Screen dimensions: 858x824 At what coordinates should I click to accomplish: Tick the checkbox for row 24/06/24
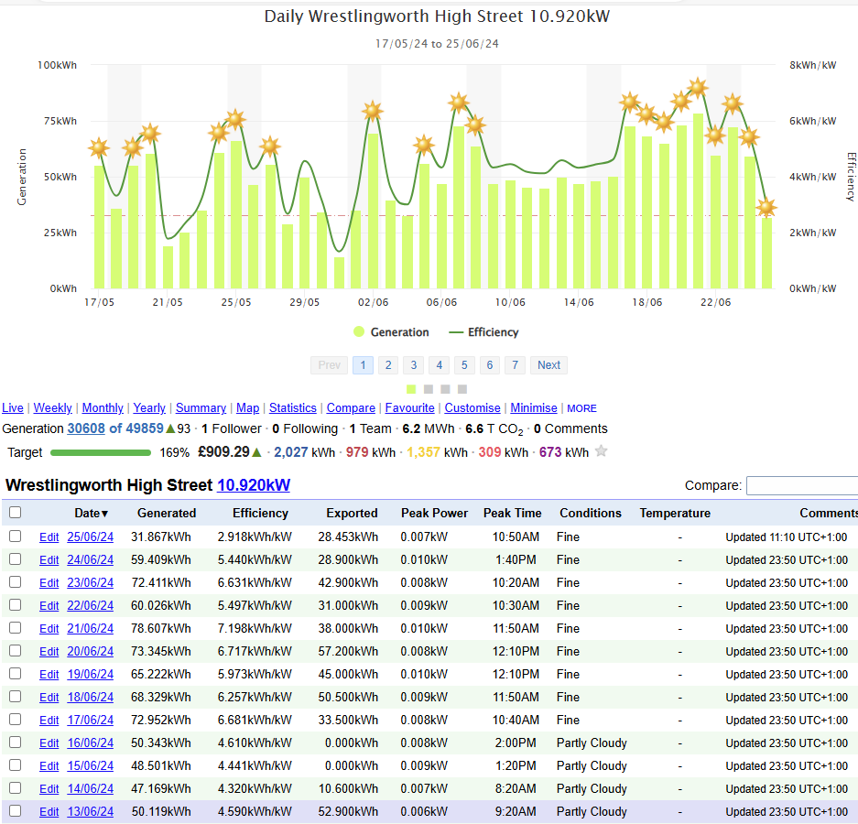pos(16,559)
